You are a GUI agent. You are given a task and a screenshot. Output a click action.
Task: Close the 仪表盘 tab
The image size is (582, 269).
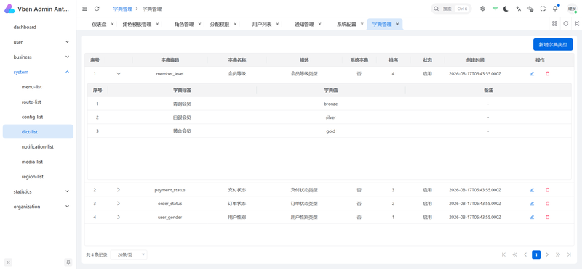113,24
